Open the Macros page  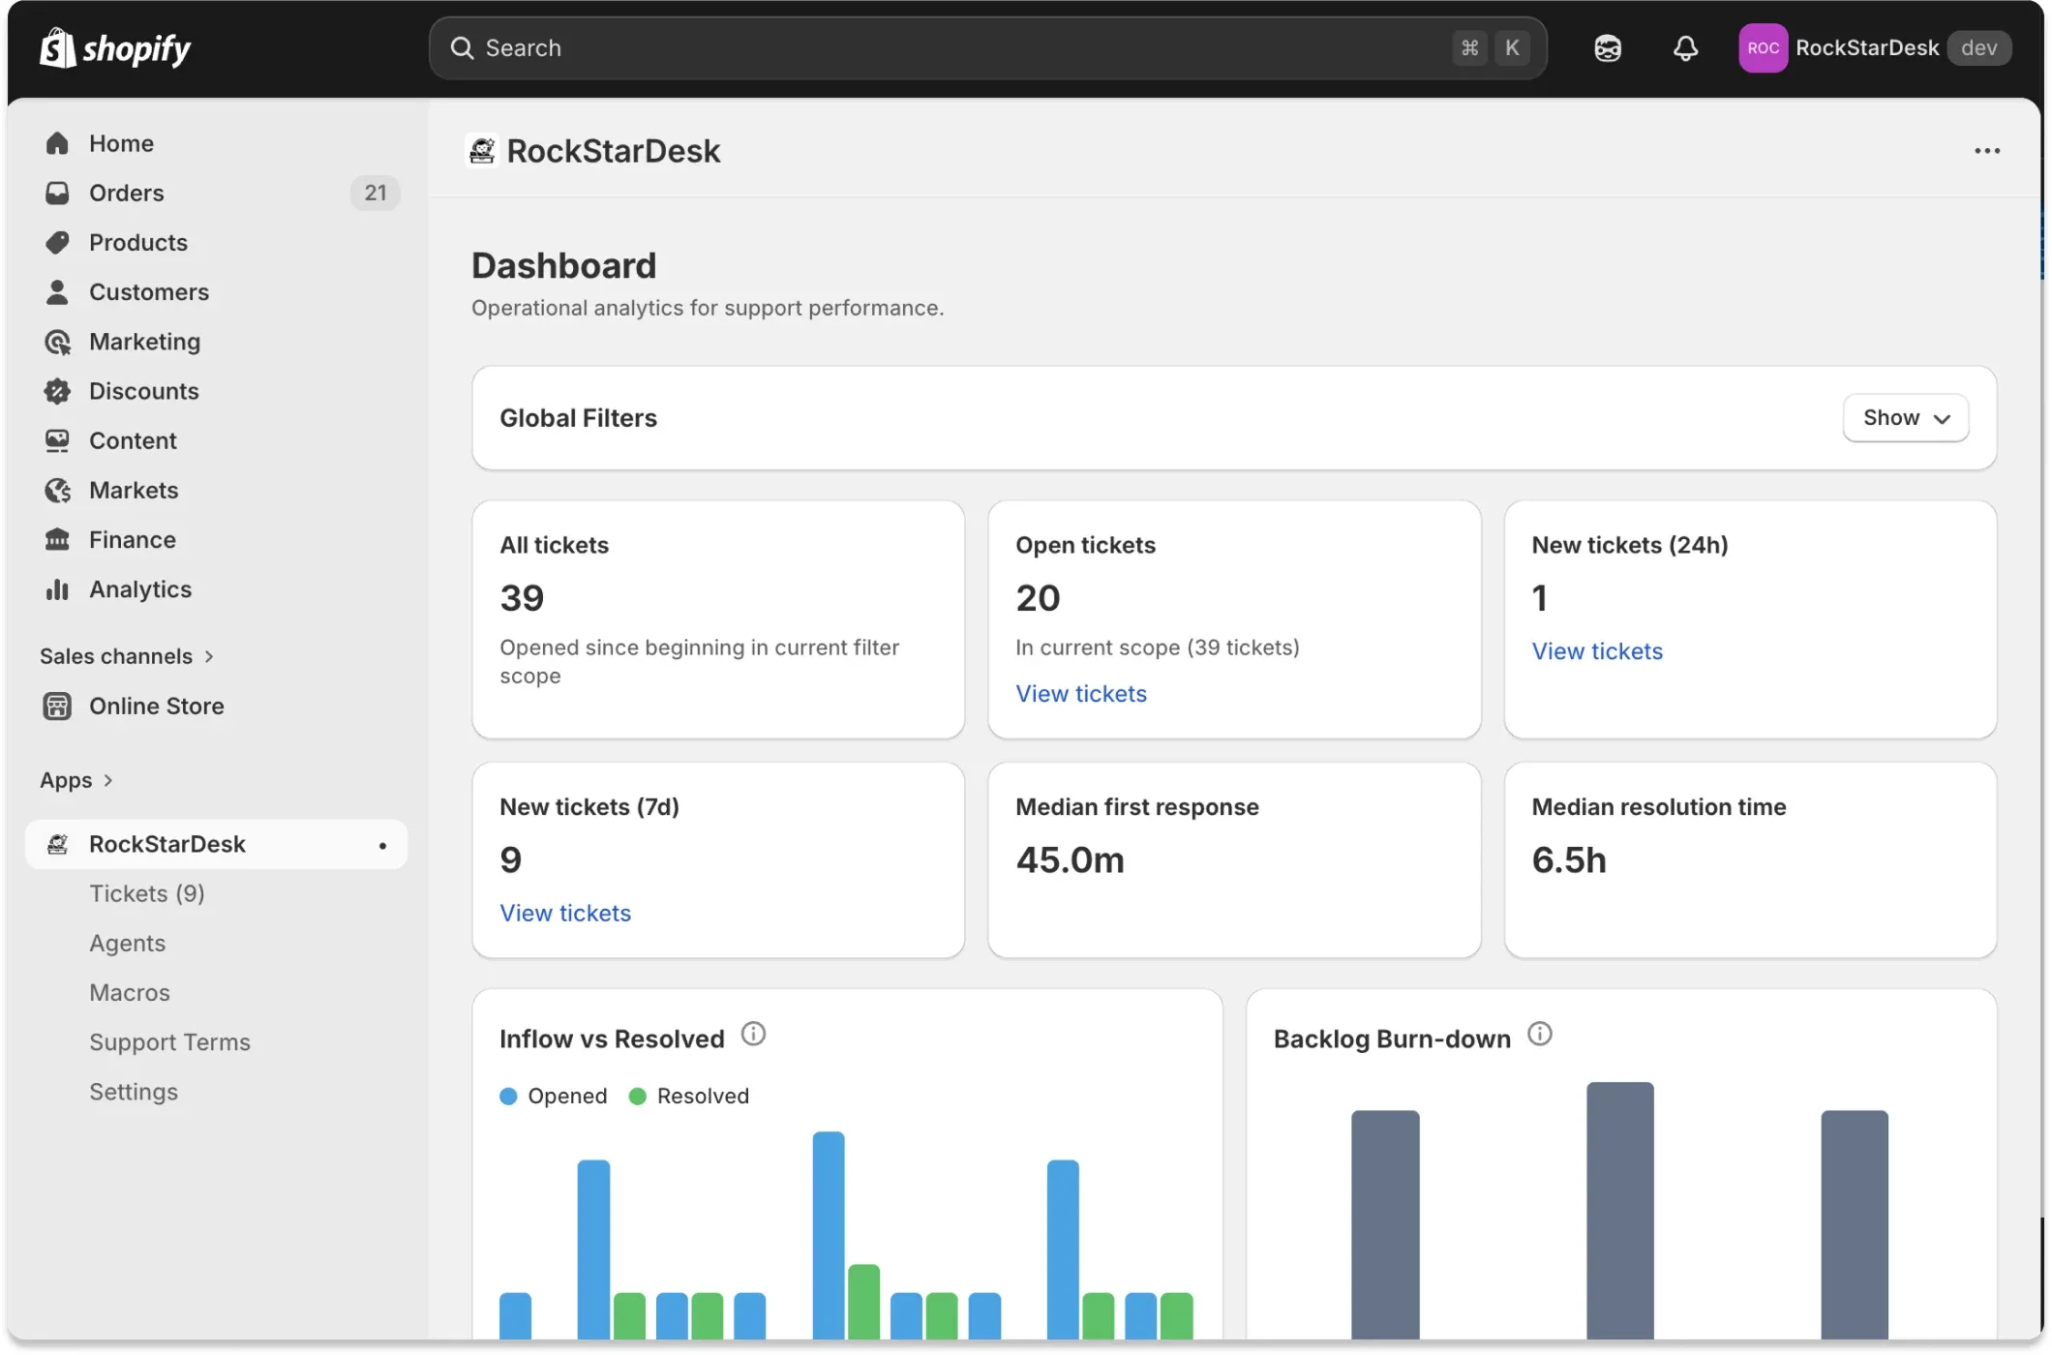[x=129, y=992]
